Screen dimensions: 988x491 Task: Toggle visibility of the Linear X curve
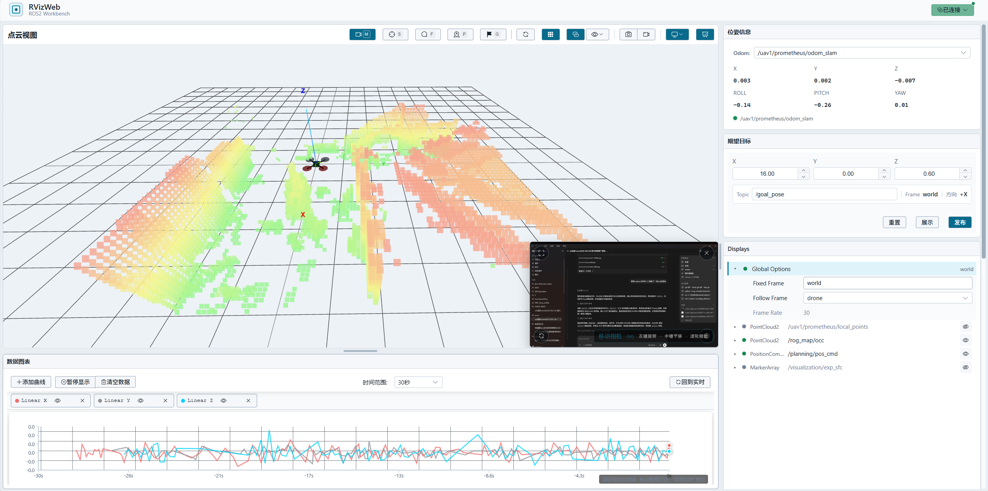point(57,400)
